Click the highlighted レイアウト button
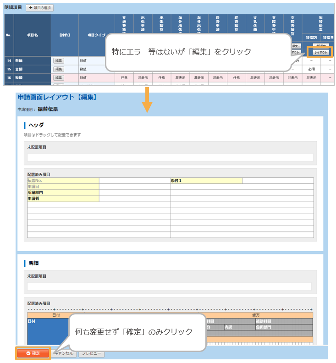 pyautogui.click(x=320, y=53)
